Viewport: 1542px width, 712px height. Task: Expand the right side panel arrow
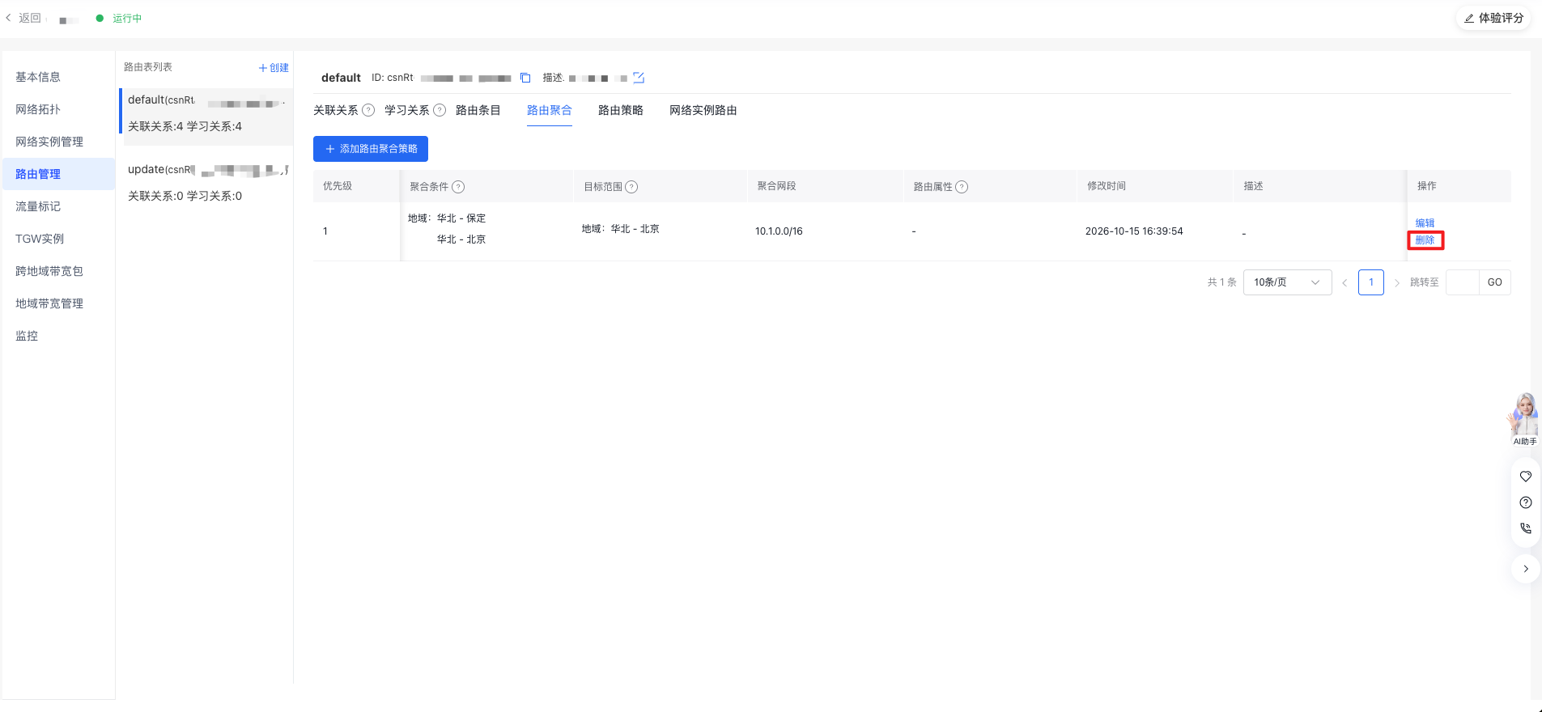coord(1526,569)
